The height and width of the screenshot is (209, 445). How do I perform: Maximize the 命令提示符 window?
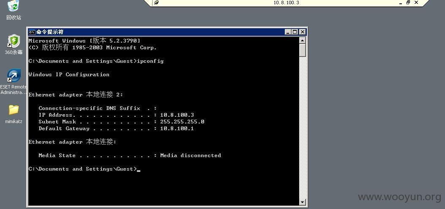coord(295,32)
